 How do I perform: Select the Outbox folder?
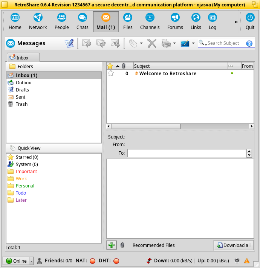(54, 82)
